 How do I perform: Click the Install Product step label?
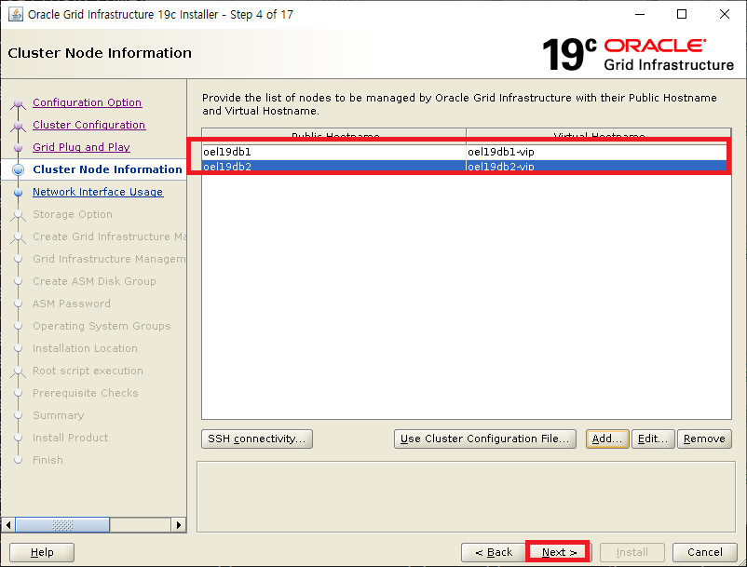tap(71, 438)
